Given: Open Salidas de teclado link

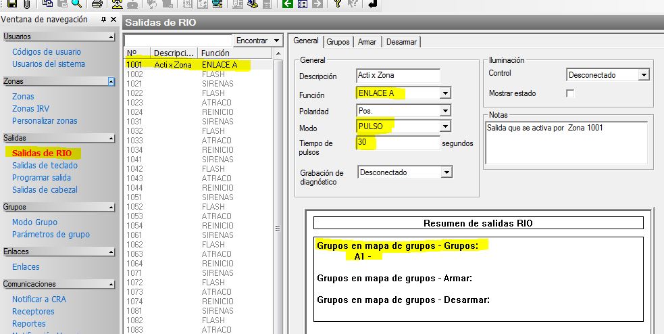Looking at the screenshot, I should pyautogui.click(x=45, y=165).
